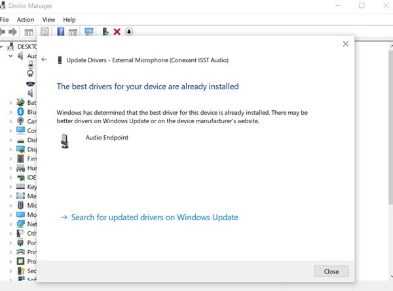The height and width of the screenshot is (291, 393).
Task: Select the Ports category icon
Action: point(20,242)
